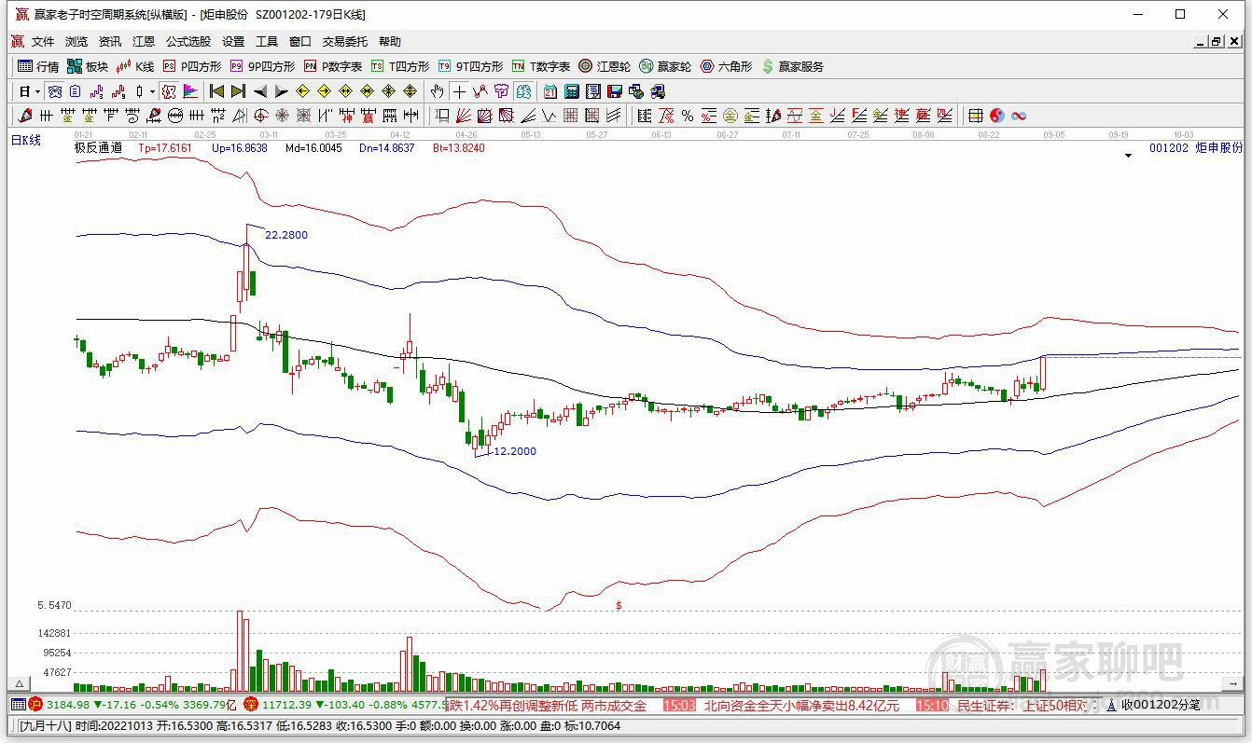Open the 六角形 hexagon tool
The image size is (1252, 743).
point(726,66)
